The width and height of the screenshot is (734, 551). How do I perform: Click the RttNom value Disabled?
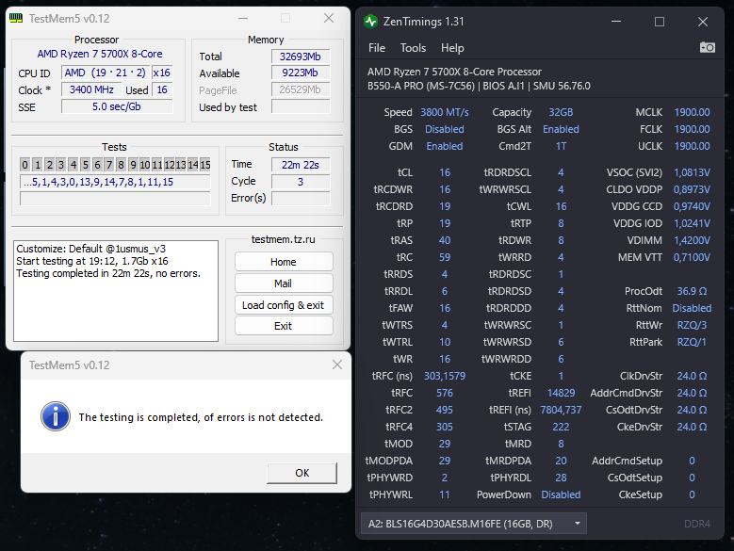(692, 308)
